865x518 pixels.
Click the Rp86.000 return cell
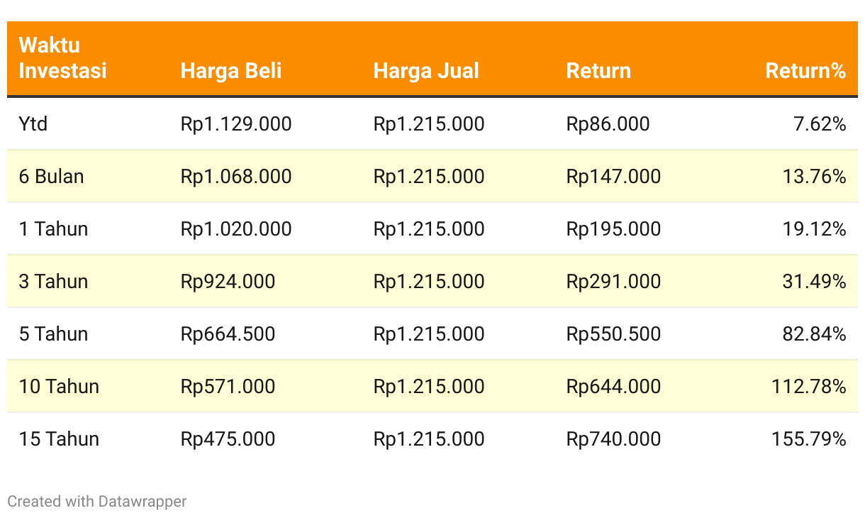pyautogui.click(x=608, y=124)
